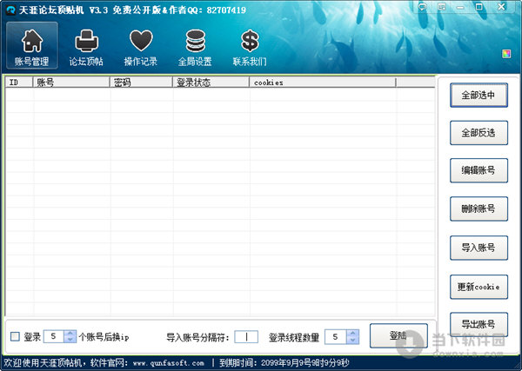Image resolution: width=522 pixels, height=371 pixels.
Task: Decrease the accounts-before-ip-change count
Action: pos(70,340)
